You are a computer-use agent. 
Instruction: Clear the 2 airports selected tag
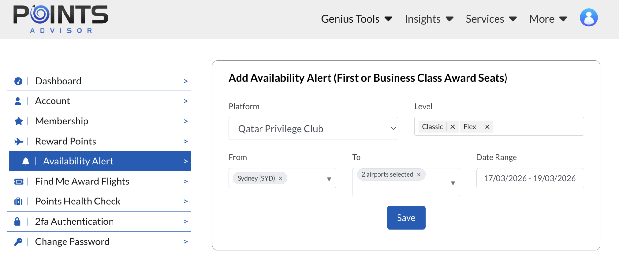point(419,175)
